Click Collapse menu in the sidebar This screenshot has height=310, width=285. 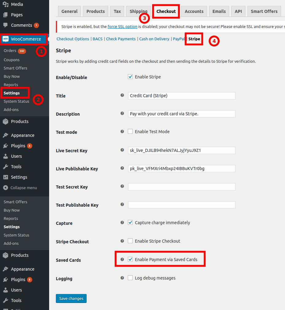click(23, 188)
